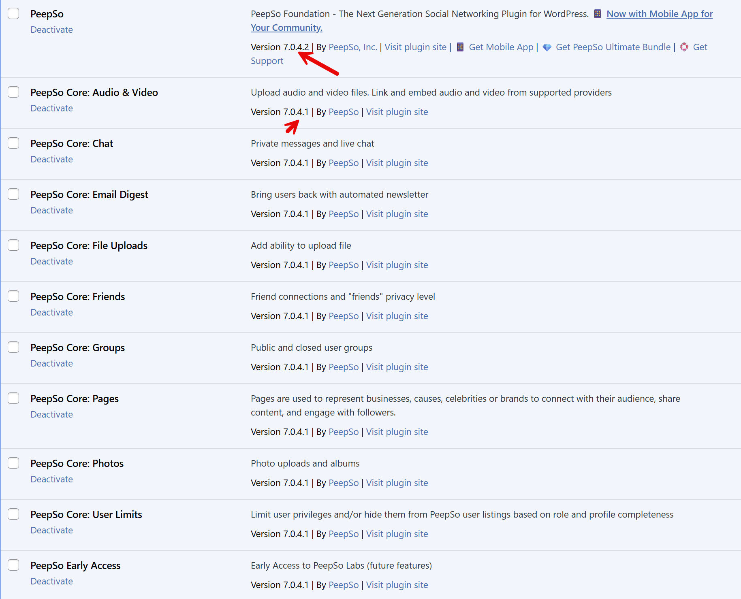Deactivate the PeepSo Core: Friends plugin
Viewport: 741px width, 599px height.
tap(51, 312)
